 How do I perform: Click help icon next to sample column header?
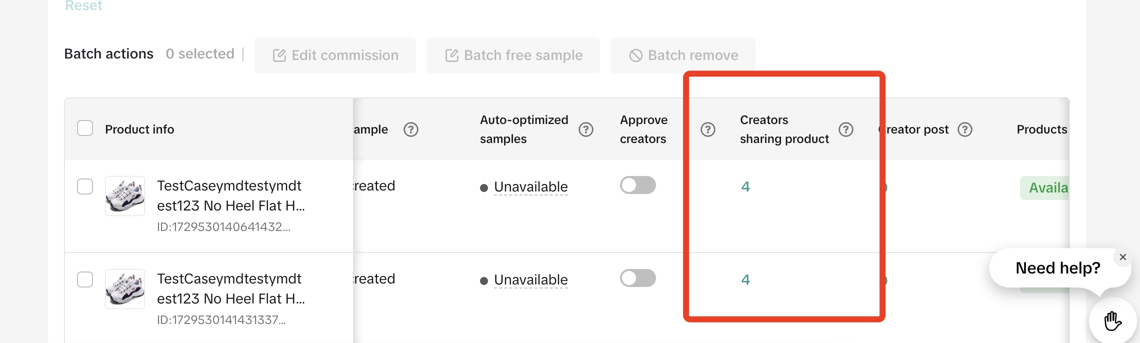tap(410, 129)
